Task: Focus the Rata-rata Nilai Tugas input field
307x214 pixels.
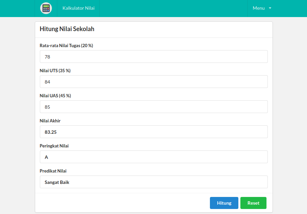Action: 154,57
